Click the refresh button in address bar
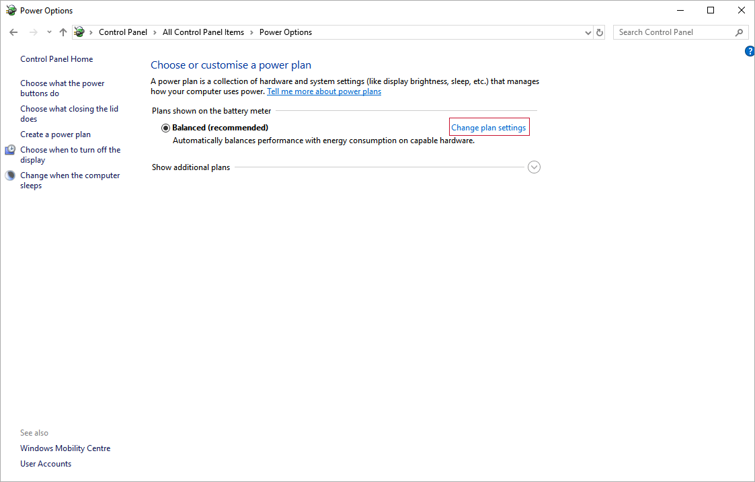 (600, 32)
